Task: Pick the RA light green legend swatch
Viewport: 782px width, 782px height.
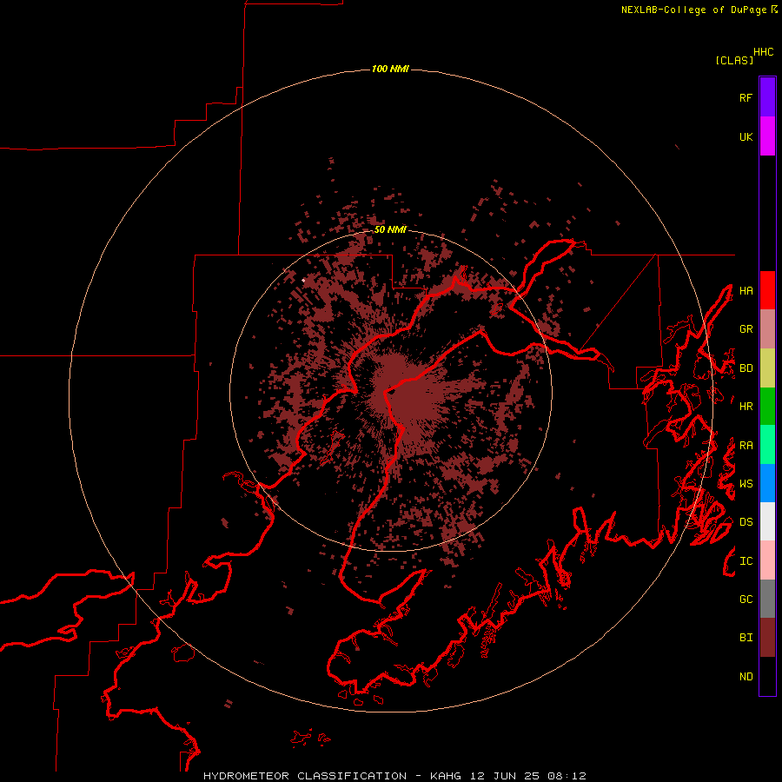Action: (x=767, y=445)
